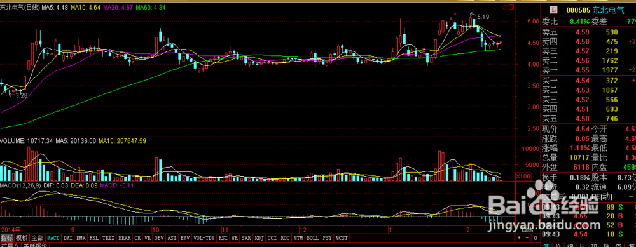Select the 卖一 4.55 order row
The image size is (636, 247).
click(x=589, y=70)
